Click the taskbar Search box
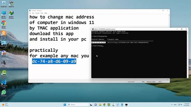 [78, 105]
